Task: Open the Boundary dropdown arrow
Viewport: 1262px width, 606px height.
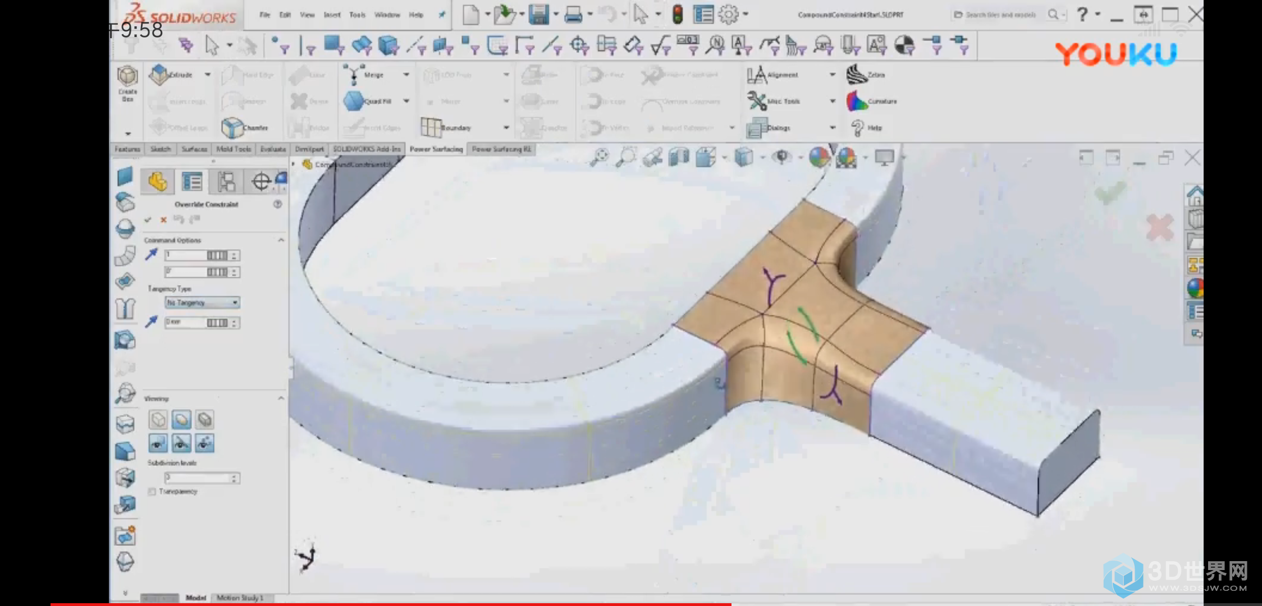Action: (x=506, y=127)
